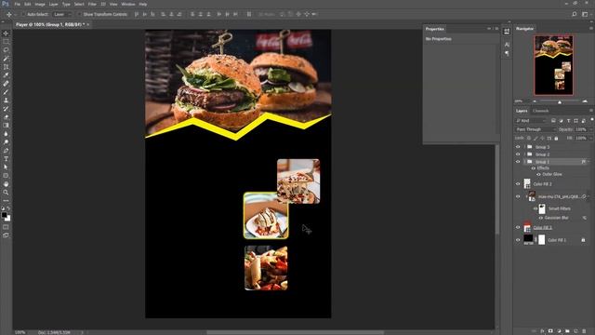Open the workspace switcher icon top right
Image resolution: width=595 pixels, height=335 pixels.
point(585,14)
